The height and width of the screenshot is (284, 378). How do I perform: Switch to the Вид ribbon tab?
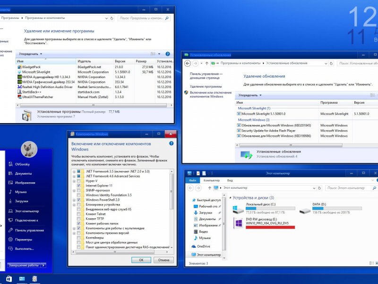pyautogui.click(x=230, y=180)
